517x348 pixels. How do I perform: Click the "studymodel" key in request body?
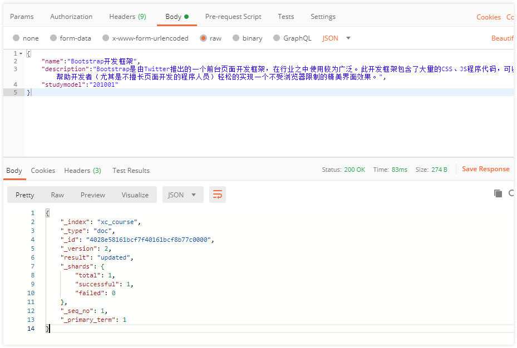[63, 84]
